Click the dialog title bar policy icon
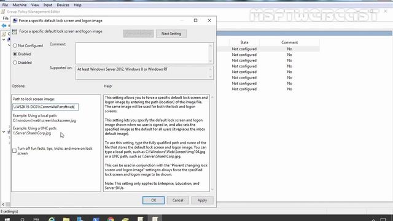This screenshot has width=393, height=221. [x=15, y=20]
